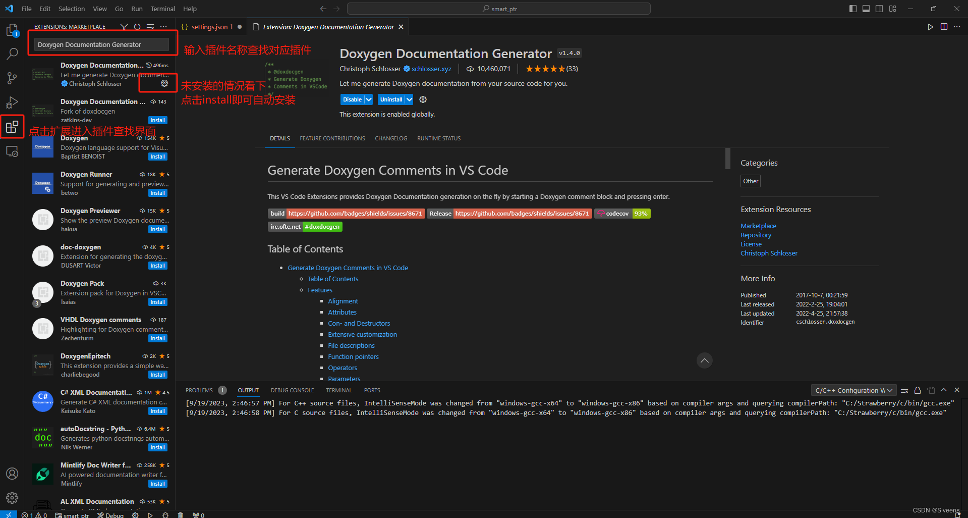Open the Debug Console panel tab
Screen dimensions: 968x518
click(292, 390)
